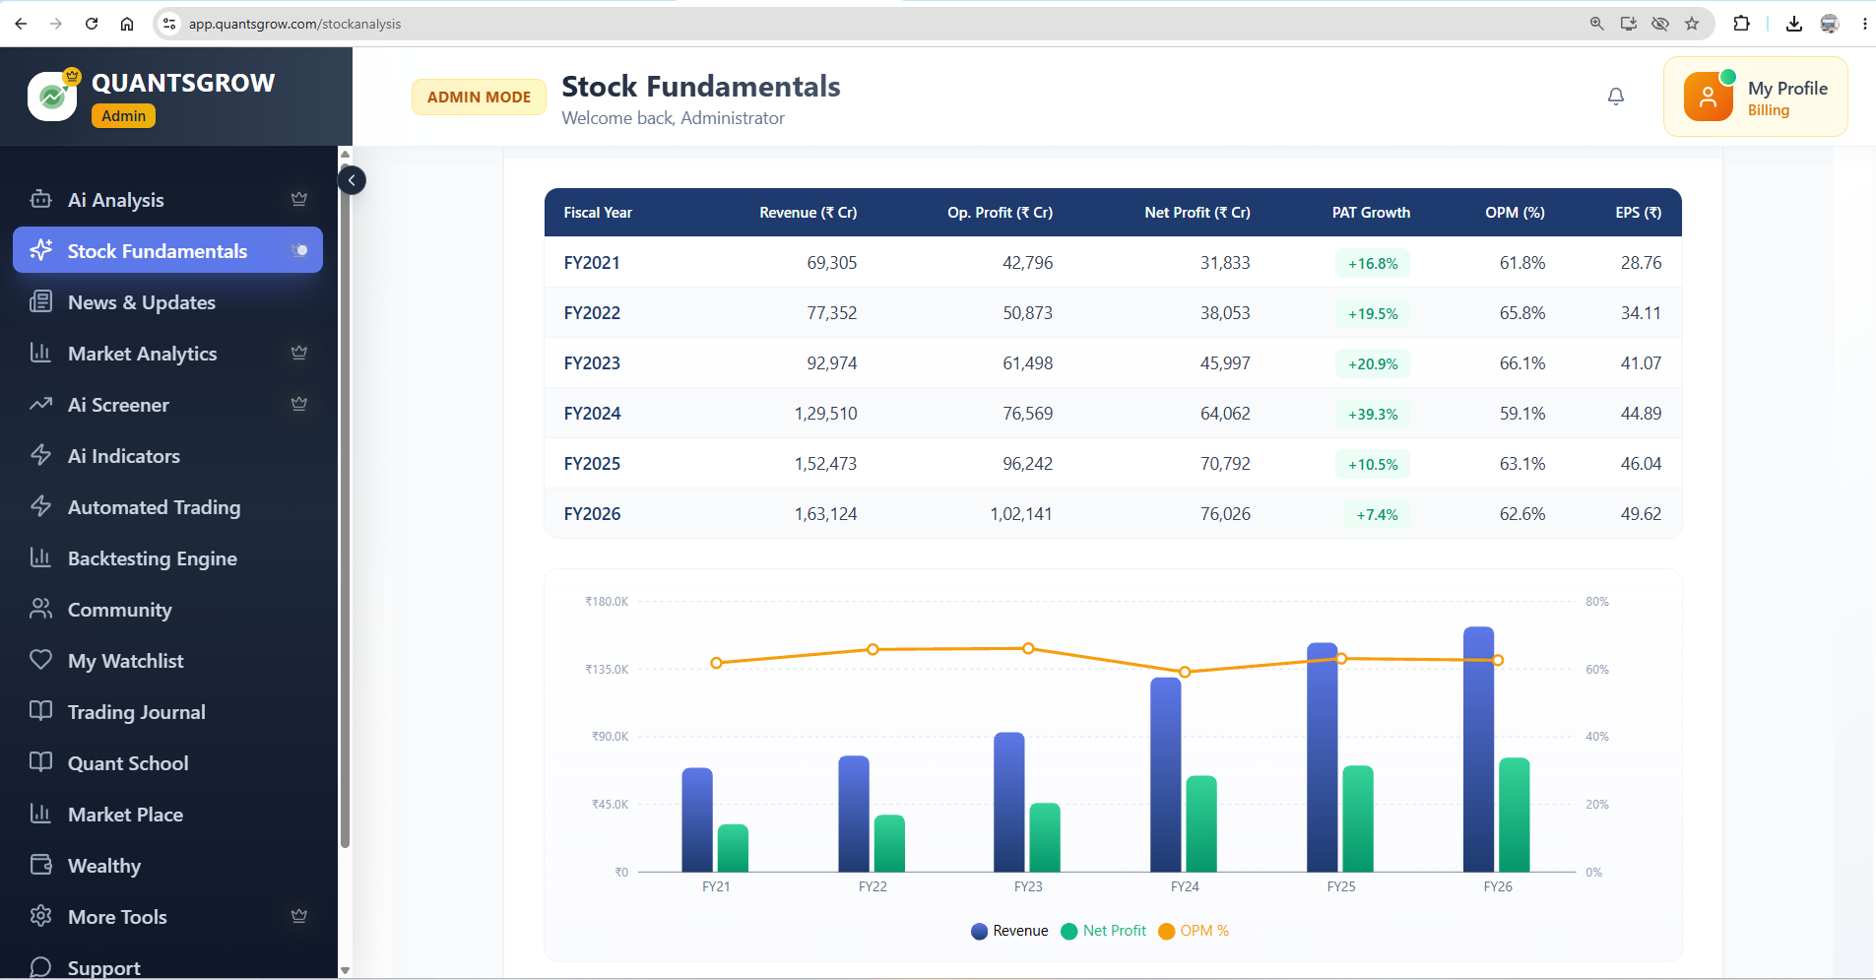This screenshot has width=1876, height=980.
Task: Click the More Tools gear icon
Action: [40, 916]
